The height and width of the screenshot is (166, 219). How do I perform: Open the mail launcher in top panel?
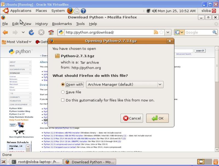pos(77,11)
